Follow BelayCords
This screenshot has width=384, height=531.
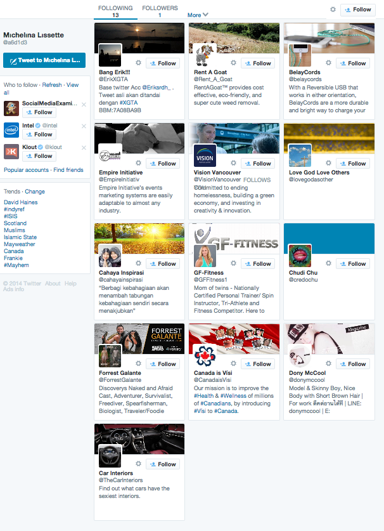coord(353,63)
